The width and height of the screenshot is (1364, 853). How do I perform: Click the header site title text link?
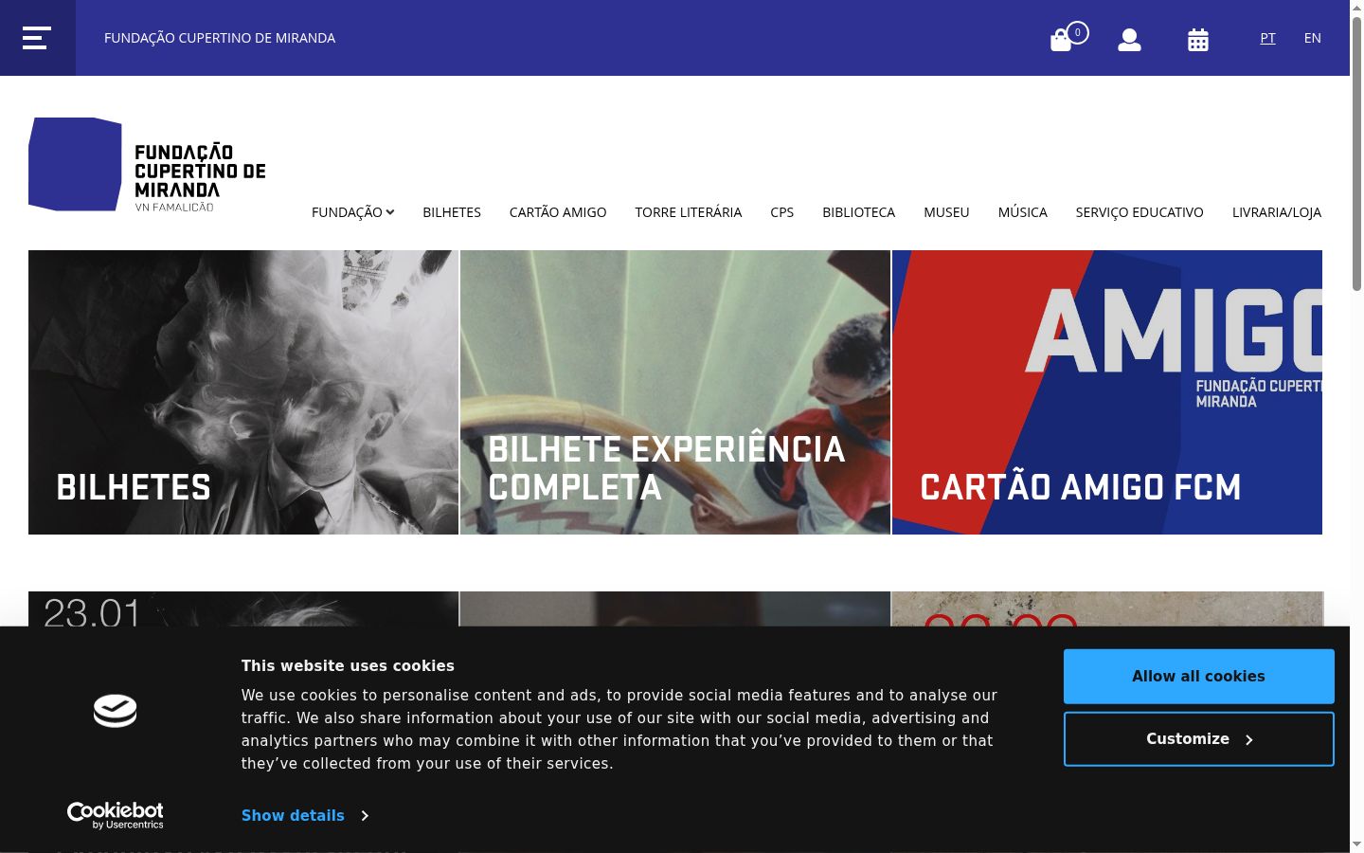(220, 38)
